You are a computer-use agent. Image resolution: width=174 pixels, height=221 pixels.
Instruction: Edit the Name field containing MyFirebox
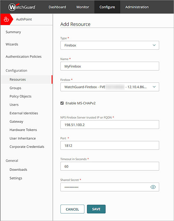(110, 66)
